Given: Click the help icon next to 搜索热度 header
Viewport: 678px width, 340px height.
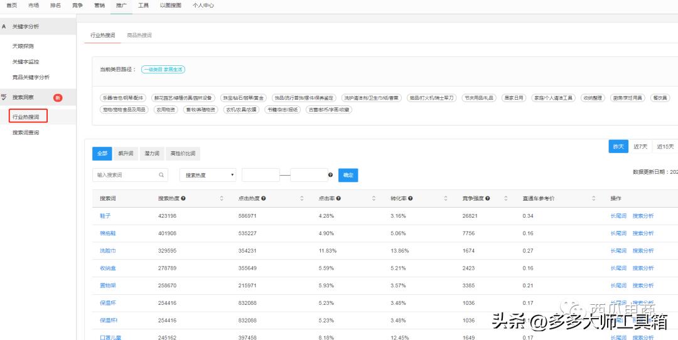Looking at the screenshot, I should (x=183, y=198).
